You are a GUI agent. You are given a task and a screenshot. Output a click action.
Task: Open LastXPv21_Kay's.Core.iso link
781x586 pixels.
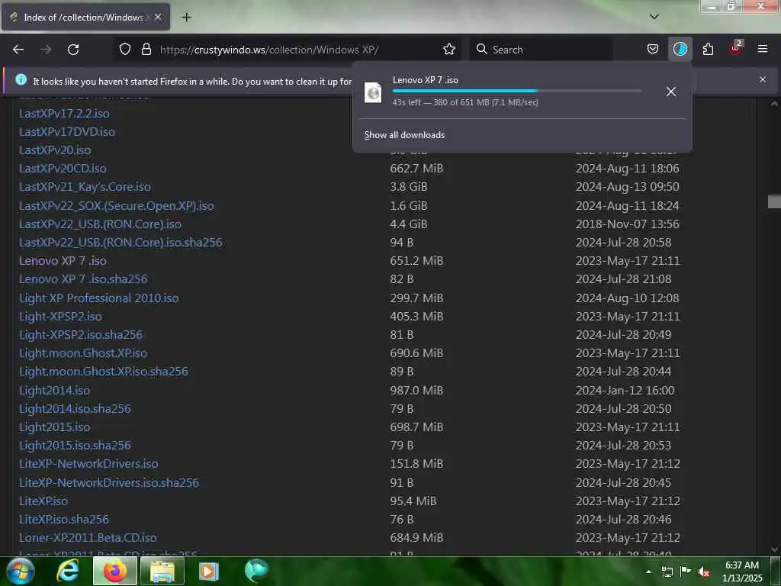point(85,187)
